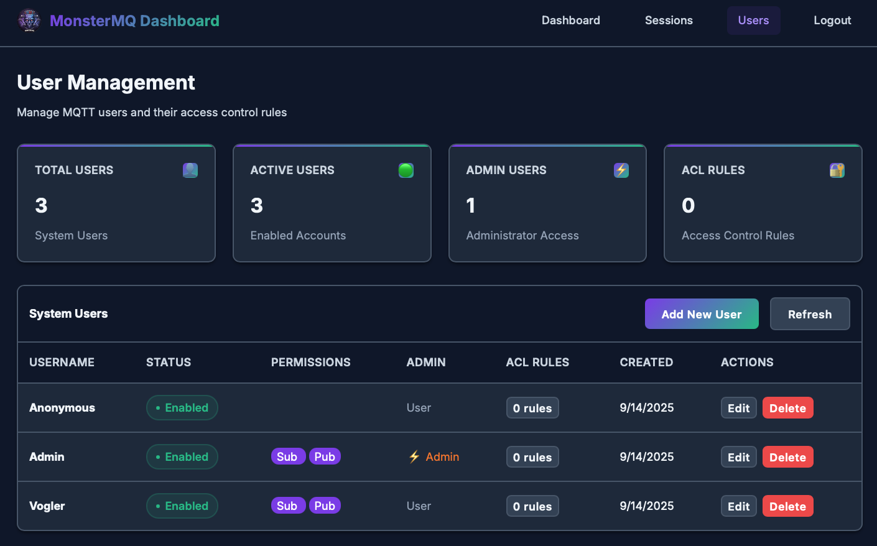Click the 0 rules badge for Anonymous
The image size is (877, 546).
532,408
